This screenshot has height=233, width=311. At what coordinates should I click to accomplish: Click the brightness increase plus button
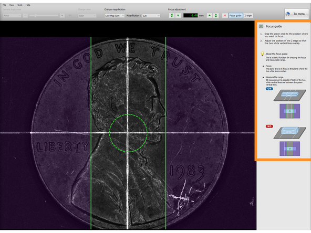(x=62, y=16)
